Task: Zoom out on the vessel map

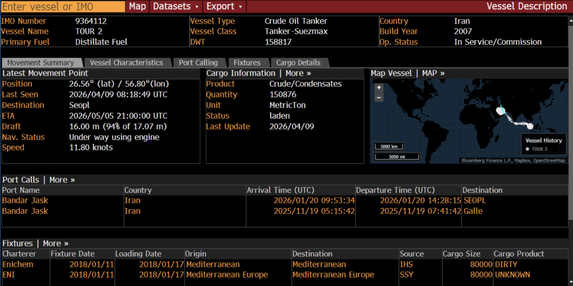Action: 379,98
